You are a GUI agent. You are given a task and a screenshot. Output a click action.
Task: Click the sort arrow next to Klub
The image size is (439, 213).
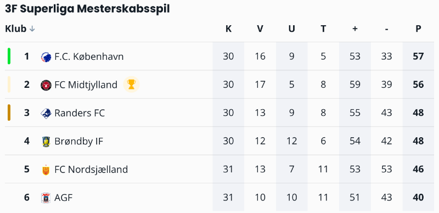32,29
